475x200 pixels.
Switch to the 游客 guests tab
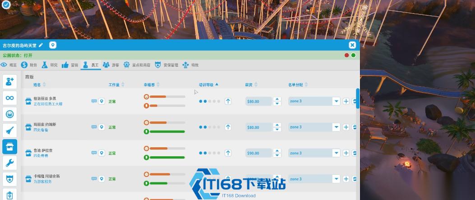click(x=111, y=65)
